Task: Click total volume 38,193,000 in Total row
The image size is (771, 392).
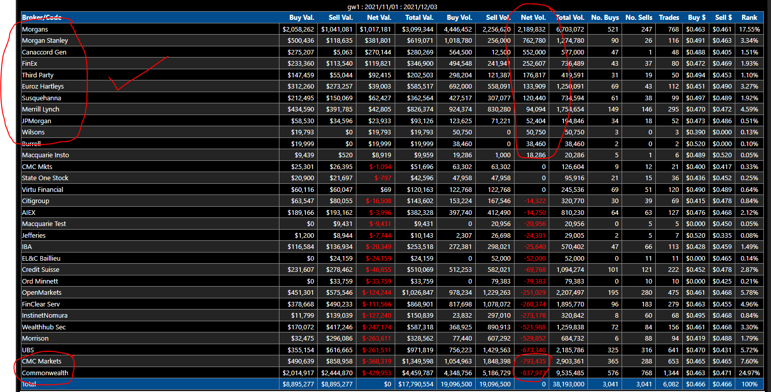Action: coord(568,384)
